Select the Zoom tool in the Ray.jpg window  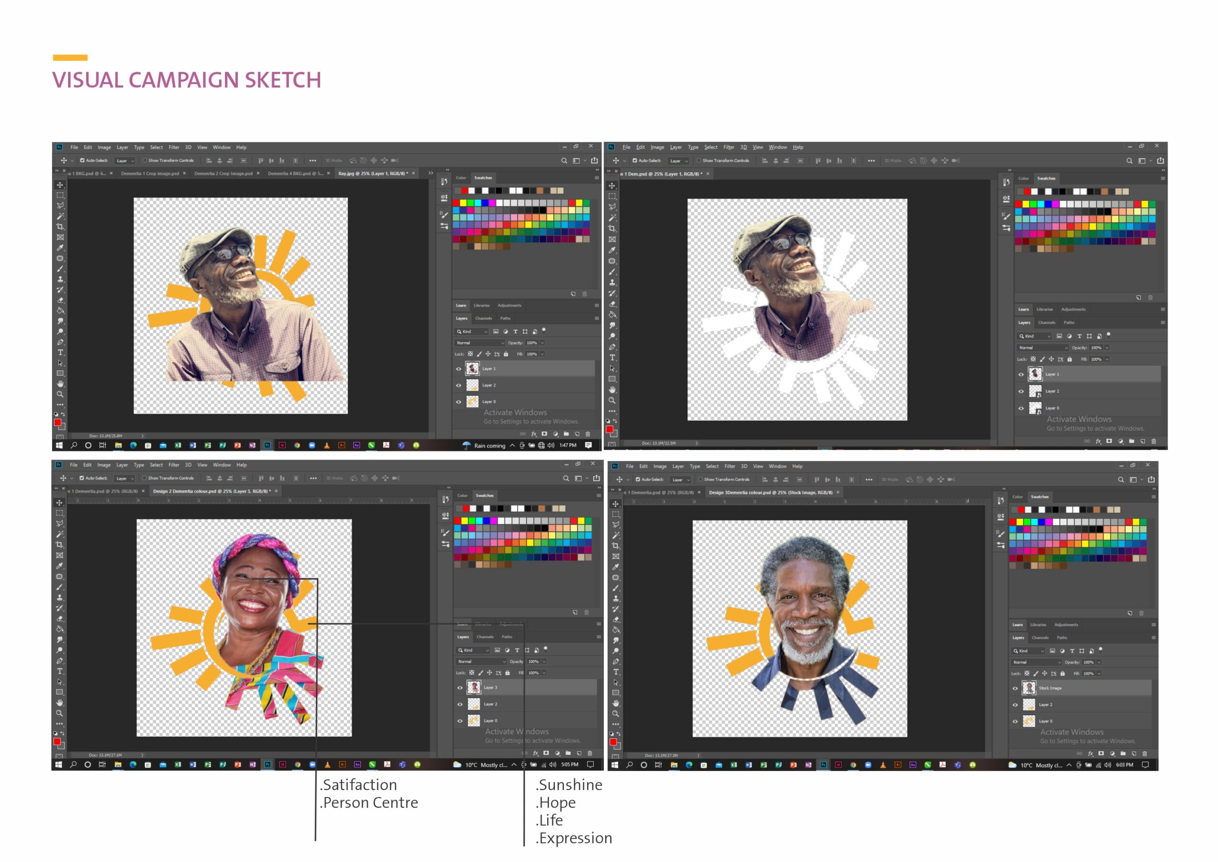(x=60, y=395)
